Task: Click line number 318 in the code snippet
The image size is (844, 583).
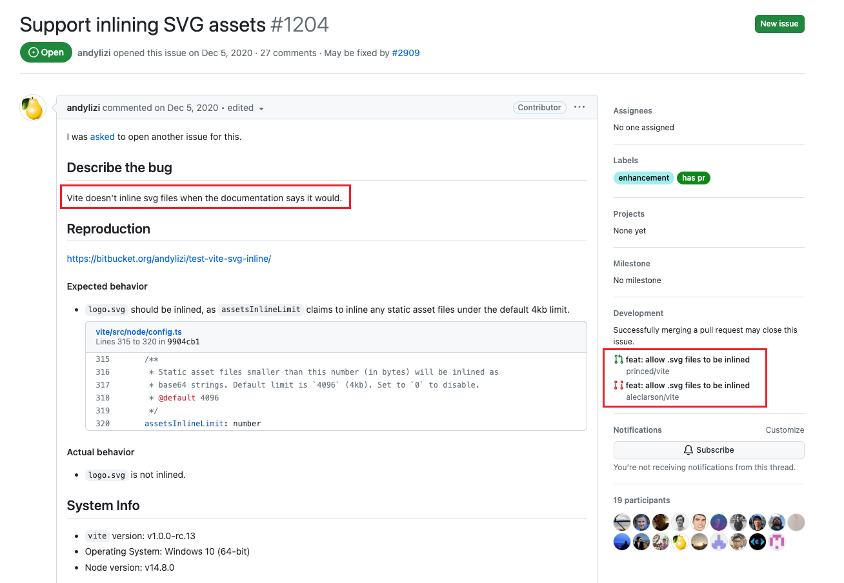Action: [102, 398]
